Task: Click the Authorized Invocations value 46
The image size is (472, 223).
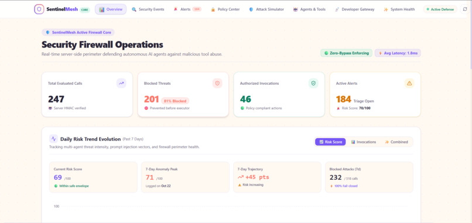Action: point(245,99)
